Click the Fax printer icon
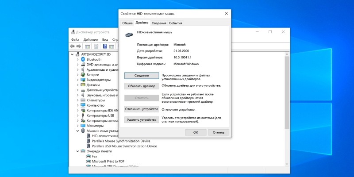The height and width of the screenshot is (177, 354). pyautogui.click(x=88, y=156)
